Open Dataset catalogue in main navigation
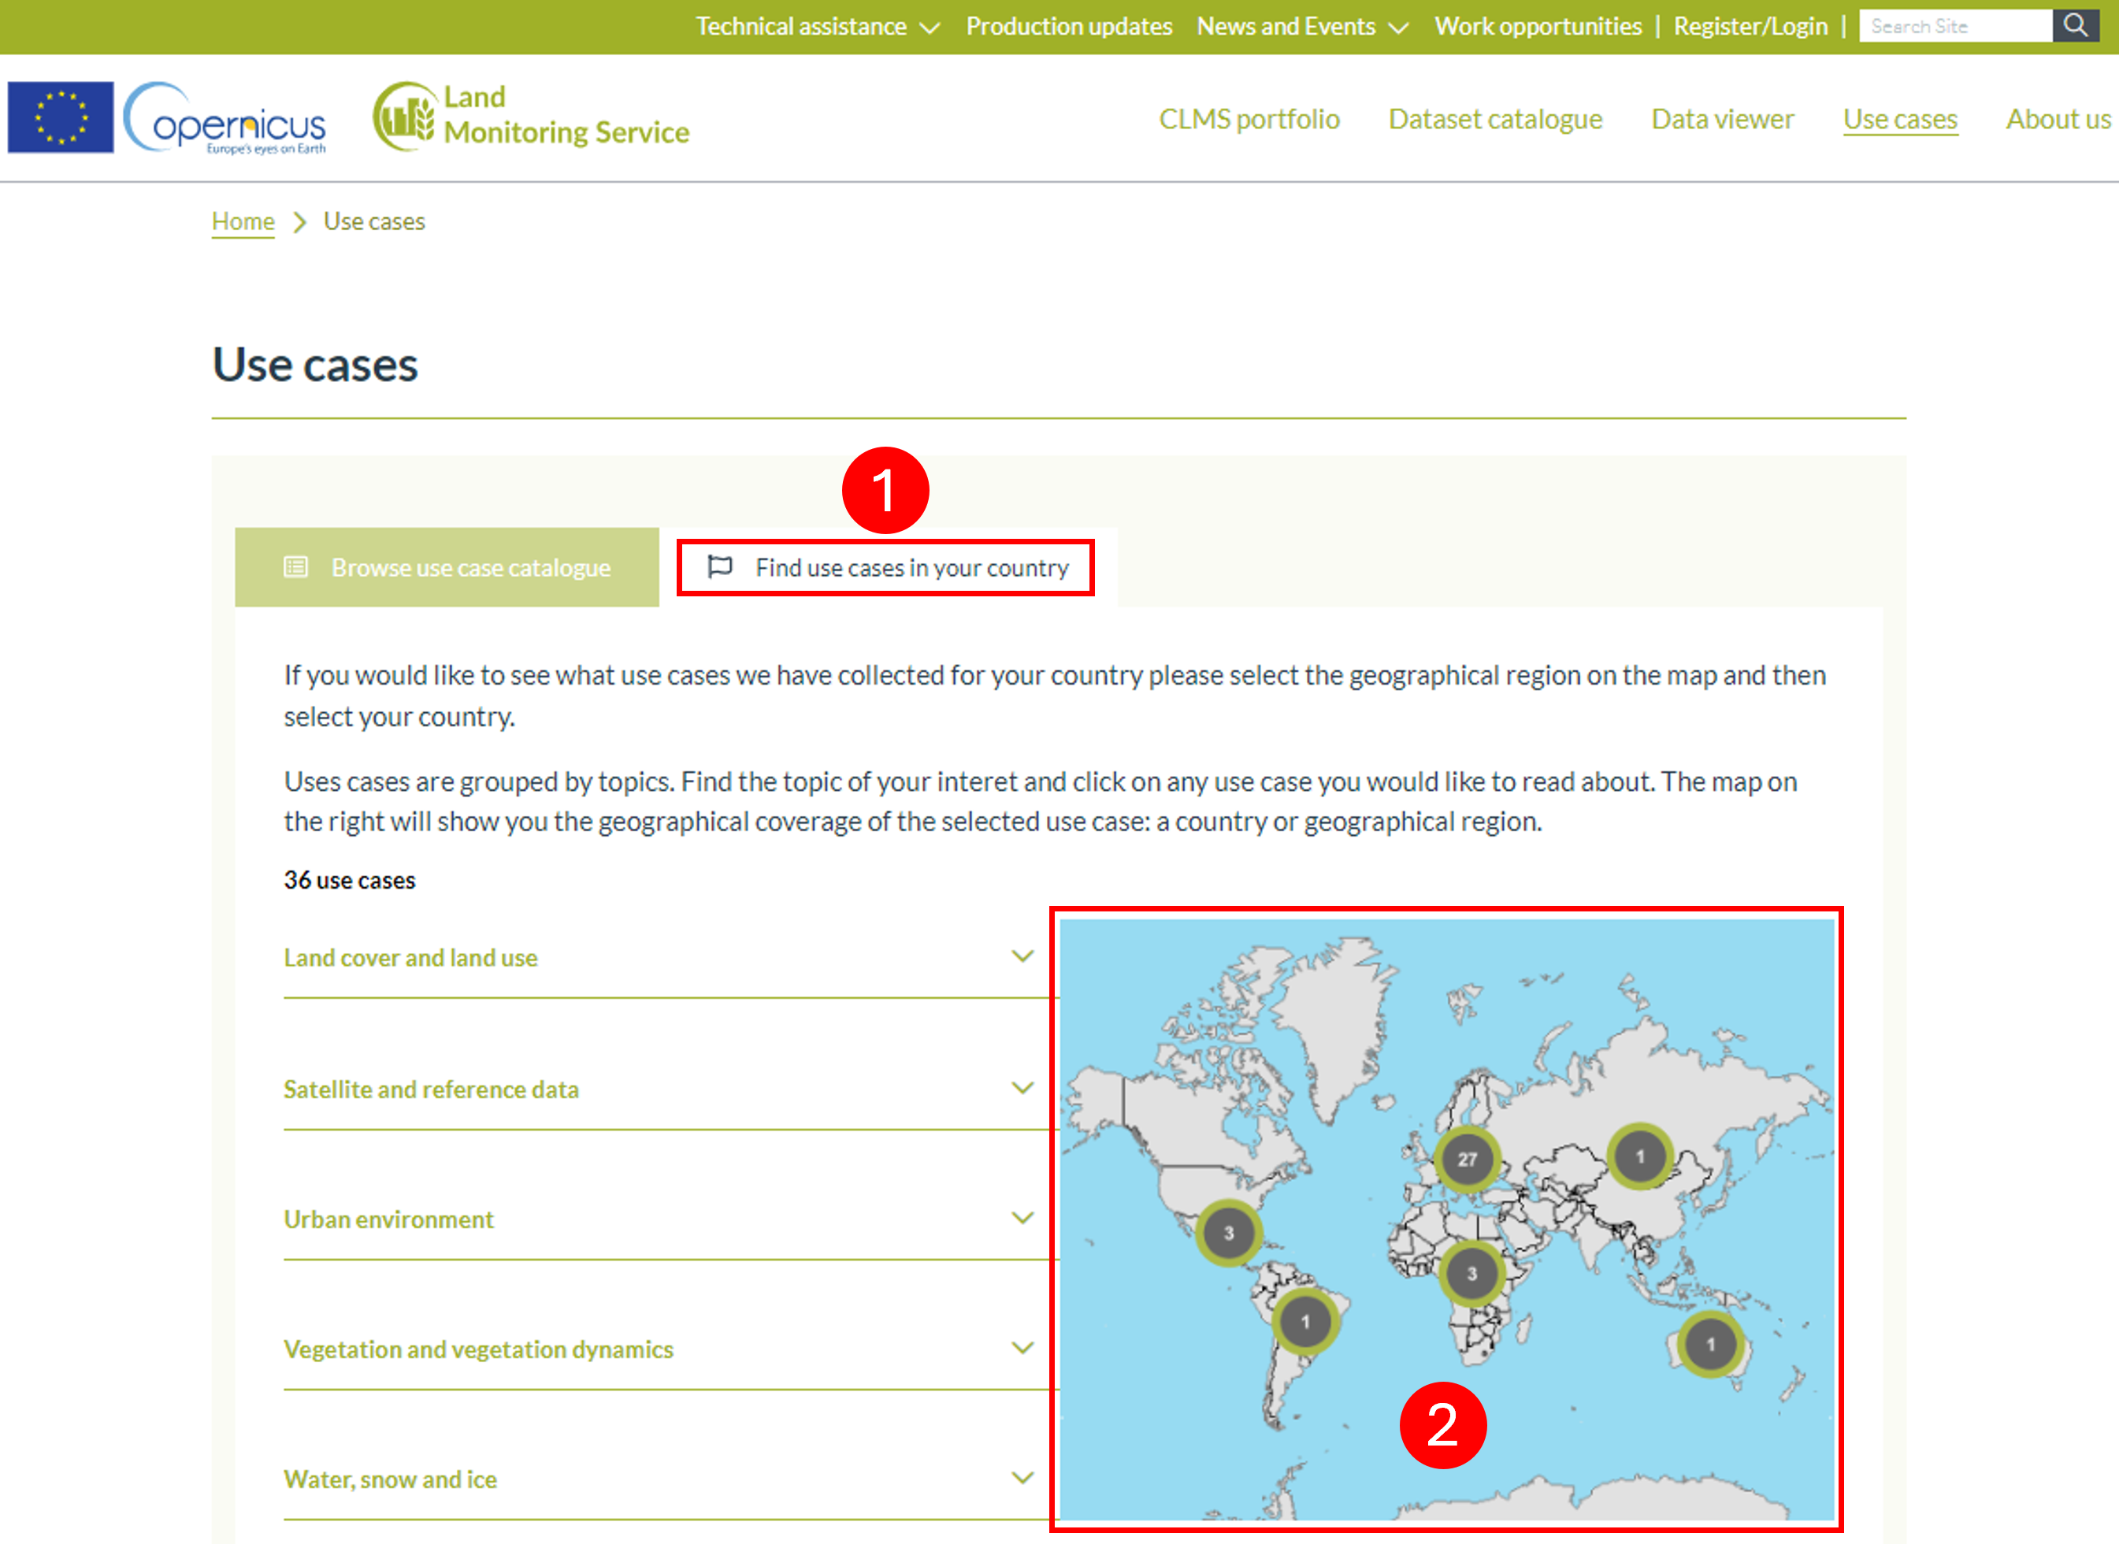The height and width of the screenshot is (1544, 2119). coord(1496,119)
